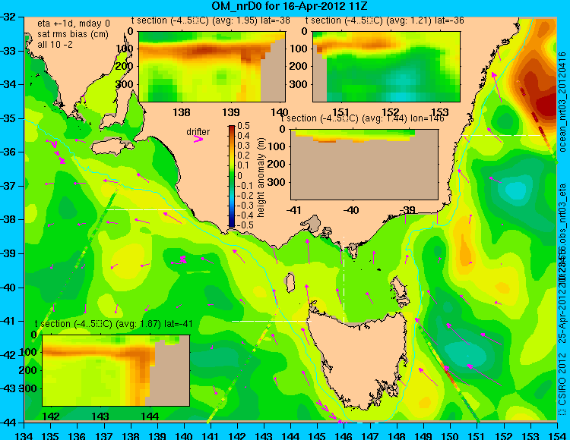Click the 152 tick in lat=-36 section
The height and width of the screenshot is (440, 570).
[391, 112]
